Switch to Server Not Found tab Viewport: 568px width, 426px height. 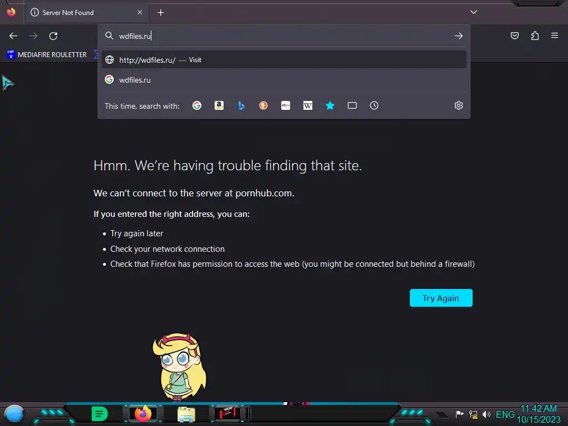pyautogui.click(x=87, y=13)
